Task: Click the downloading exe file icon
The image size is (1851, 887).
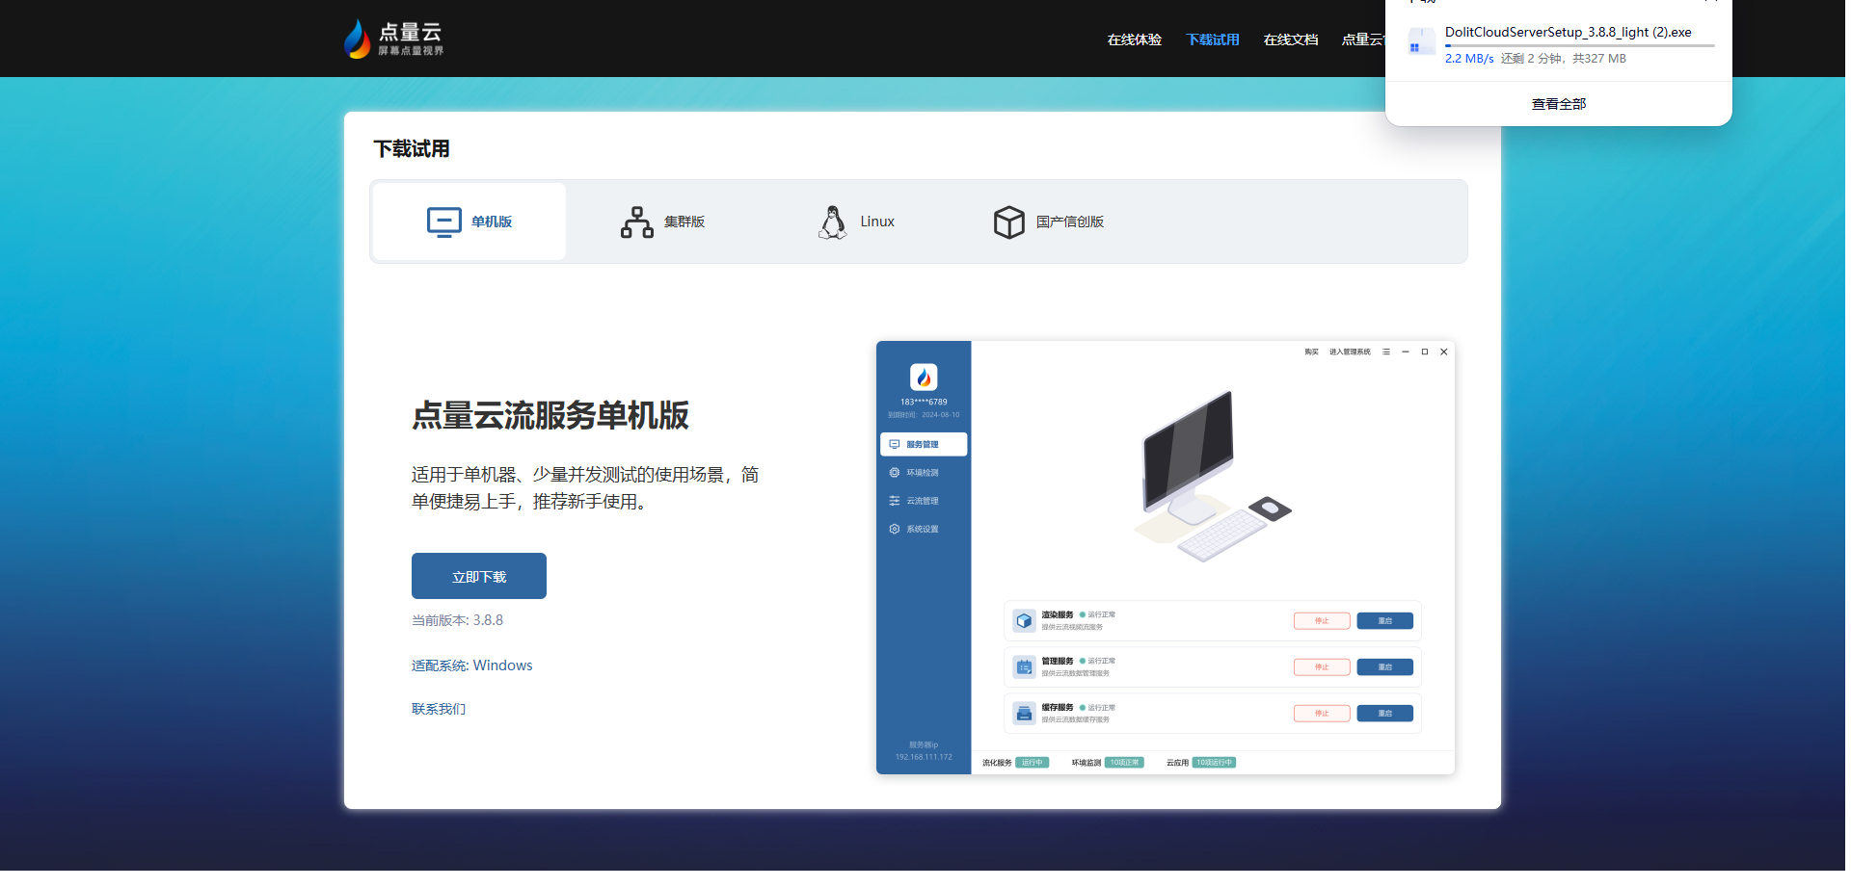Action: pyautogui.click(x=1421, y=42)
